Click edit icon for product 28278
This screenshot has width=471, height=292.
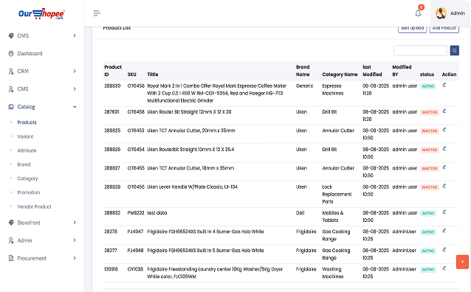[x=444, y=231]
